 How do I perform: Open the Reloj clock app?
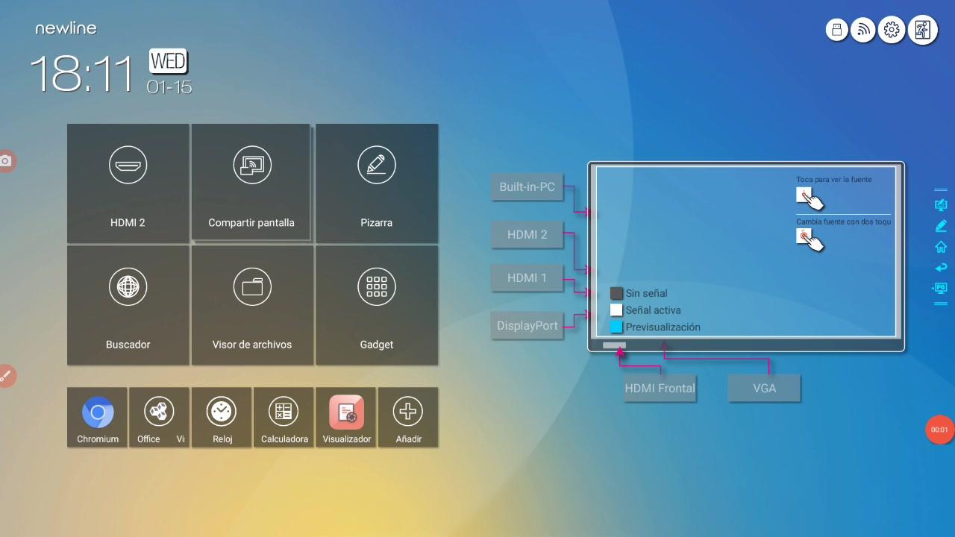pyautogui.click(x=222, y=417)
